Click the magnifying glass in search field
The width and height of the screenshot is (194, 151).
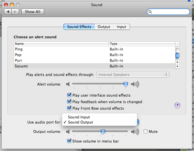tap(150, 12)
